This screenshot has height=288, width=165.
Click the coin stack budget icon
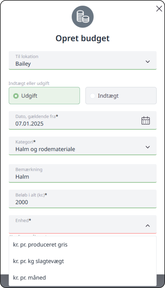pos(82,17)
